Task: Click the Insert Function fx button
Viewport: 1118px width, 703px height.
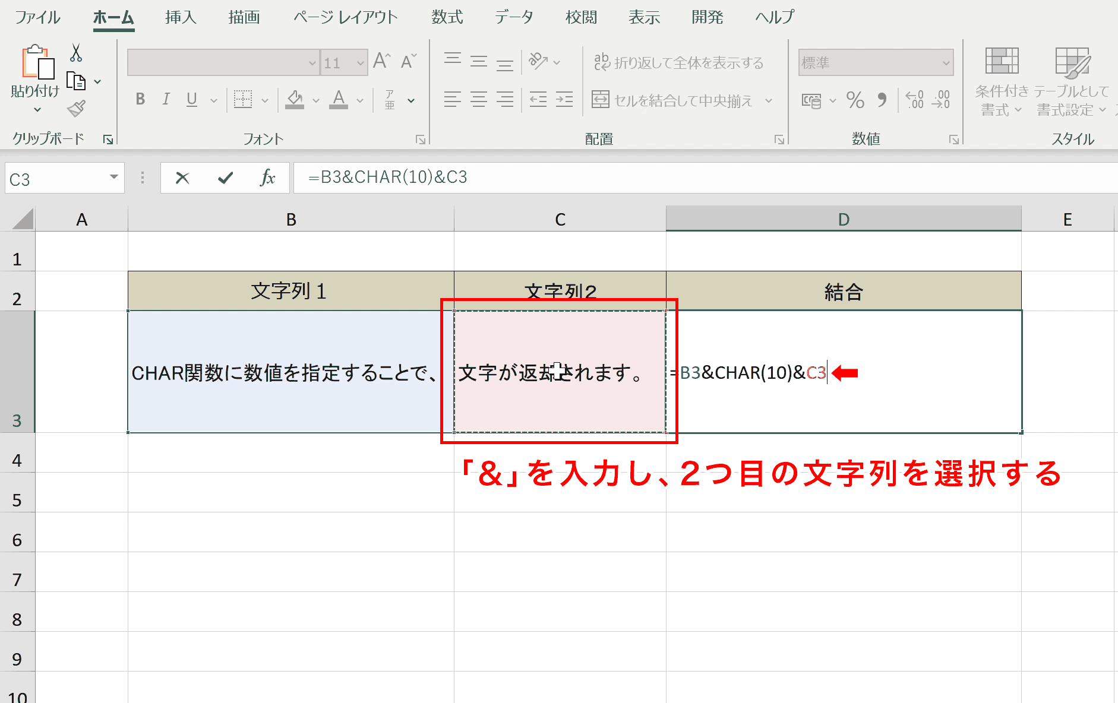Action: point(267,178)
